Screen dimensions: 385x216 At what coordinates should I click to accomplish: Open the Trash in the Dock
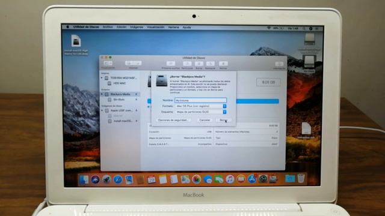(301, 178)
